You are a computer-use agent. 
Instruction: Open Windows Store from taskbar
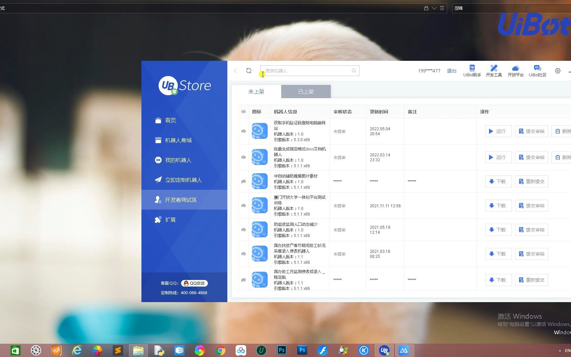pos(15,350)
